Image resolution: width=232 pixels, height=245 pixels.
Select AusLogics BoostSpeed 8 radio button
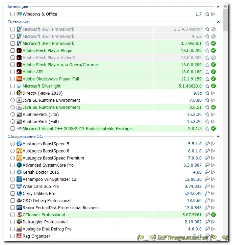pos(13,151)
